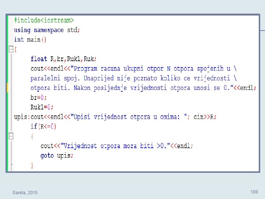The width and height of the screenshot is (265, 199).
Task: Click the 'cin>>R;' statement
Action: (205, 117)
